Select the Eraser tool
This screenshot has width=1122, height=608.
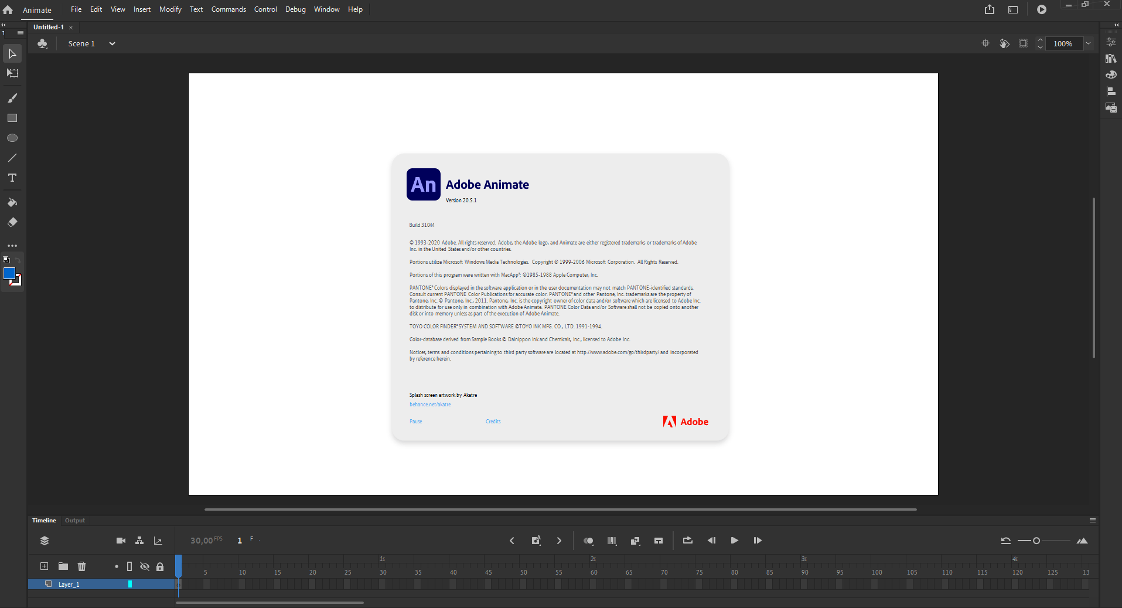point(12,222)
